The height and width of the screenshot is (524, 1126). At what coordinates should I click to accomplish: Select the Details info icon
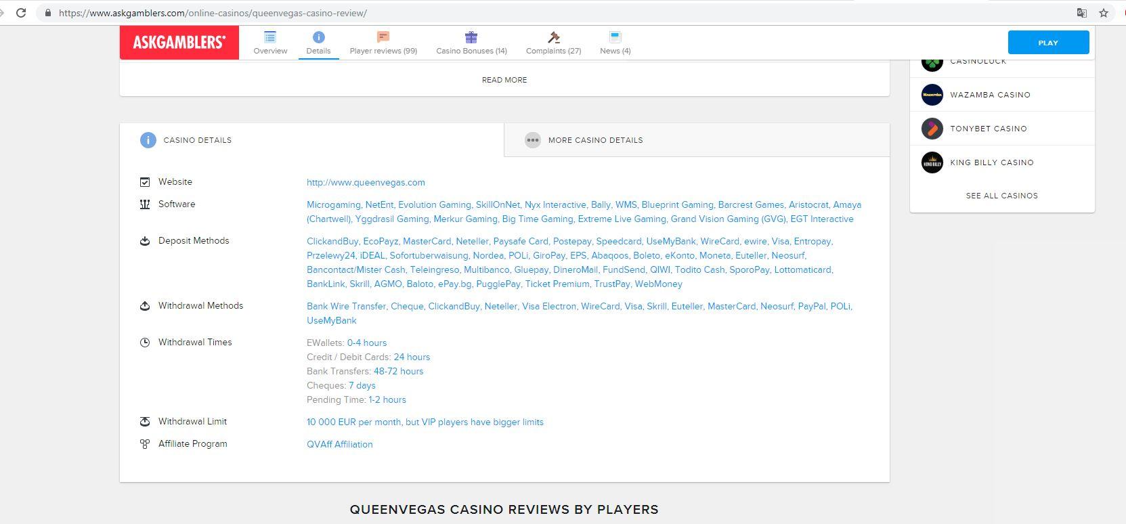318,37
